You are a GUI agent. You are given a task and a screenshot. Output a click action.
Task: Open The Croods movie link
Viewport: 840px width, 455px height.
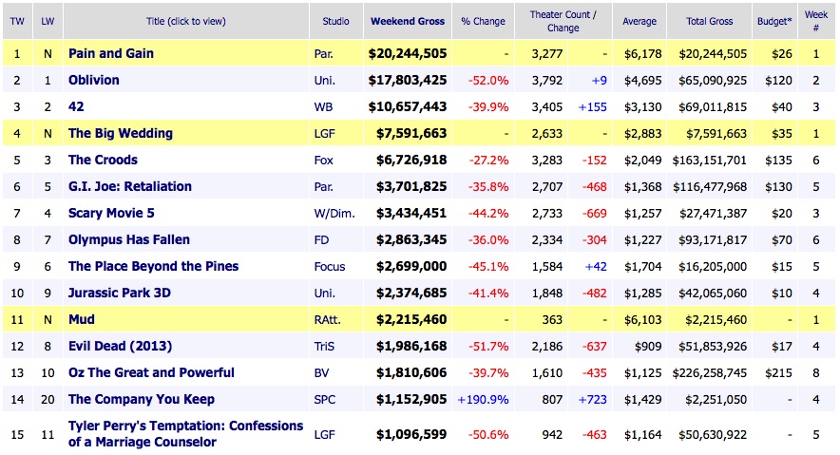103,161
